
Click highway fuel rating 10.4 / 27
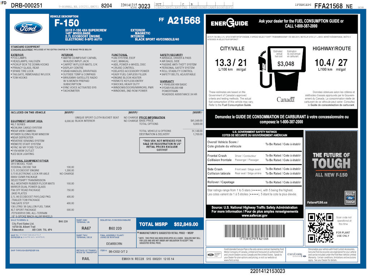pos(331,63)
